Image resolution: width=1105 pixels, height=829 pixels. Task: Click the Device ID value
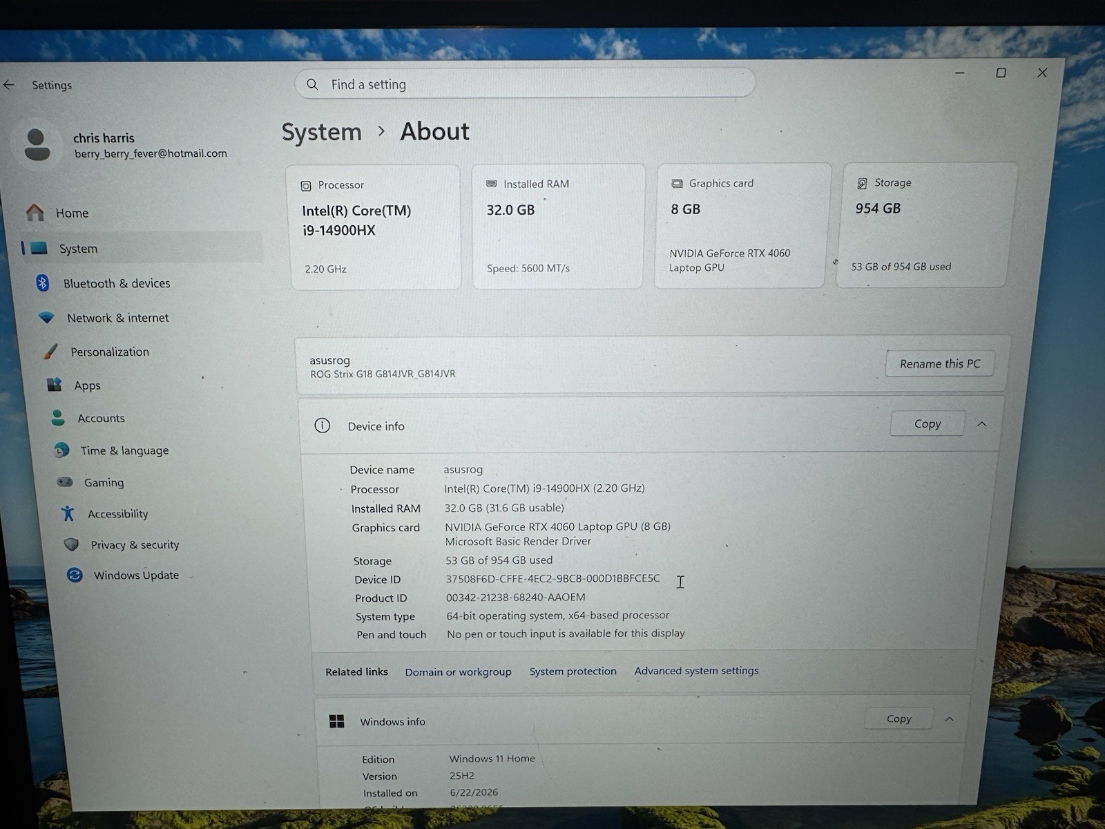click(x=552, y=578)
